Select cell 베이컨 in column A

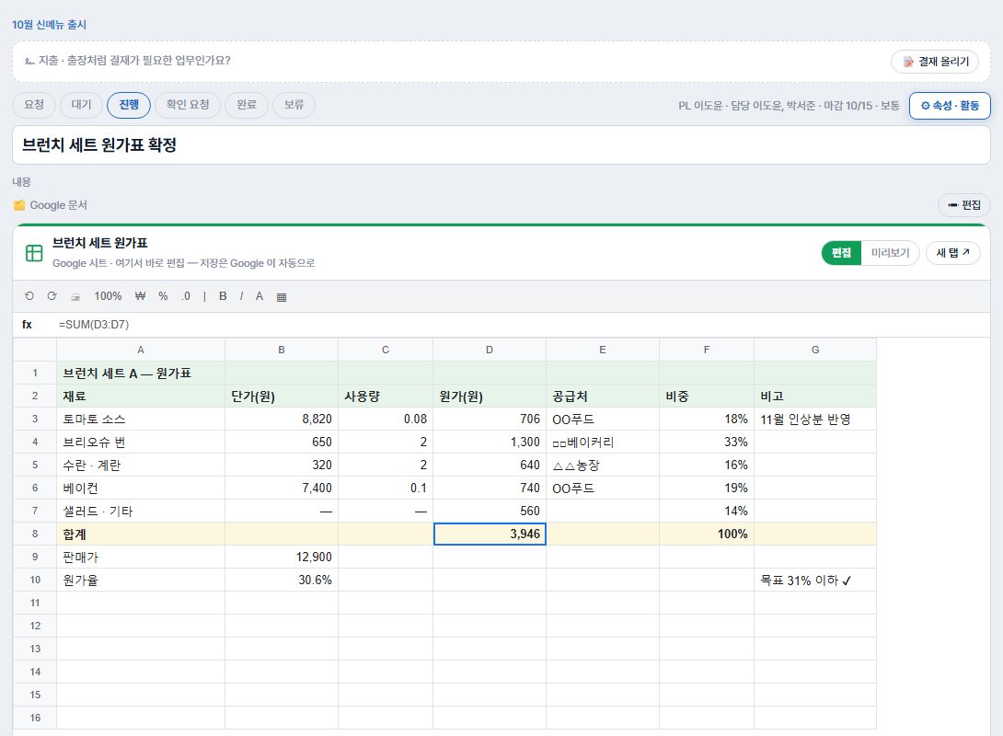pyautogui.click(x=141, y=488)
